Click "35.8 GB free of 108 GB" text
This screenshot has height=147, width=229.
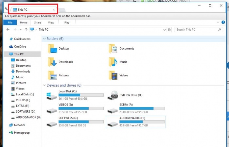click(72, 125)
